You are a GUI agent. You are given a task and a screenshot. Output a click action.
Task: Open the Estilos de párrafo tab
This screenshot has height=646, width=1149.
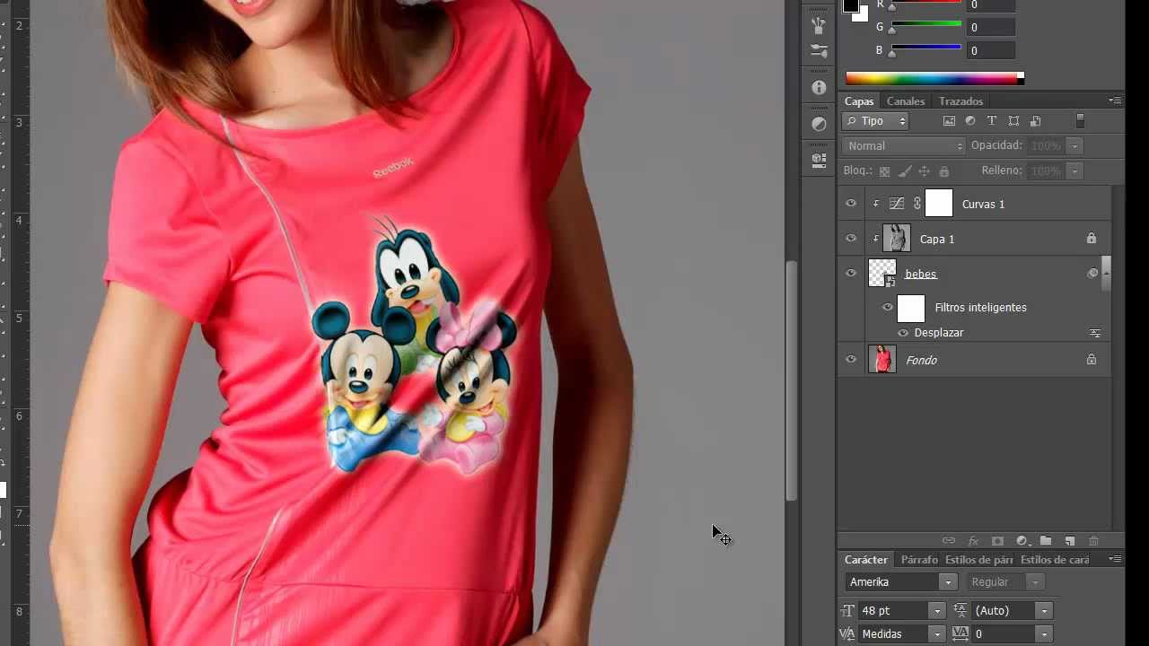(979, 560)
